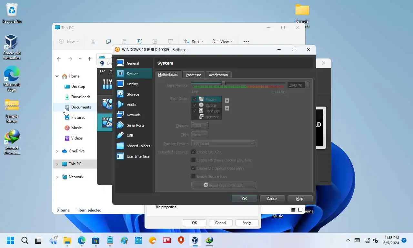The image size is (413, 248).
Task: Open Search from the taskbar
Action: click(x=25, y=240)
